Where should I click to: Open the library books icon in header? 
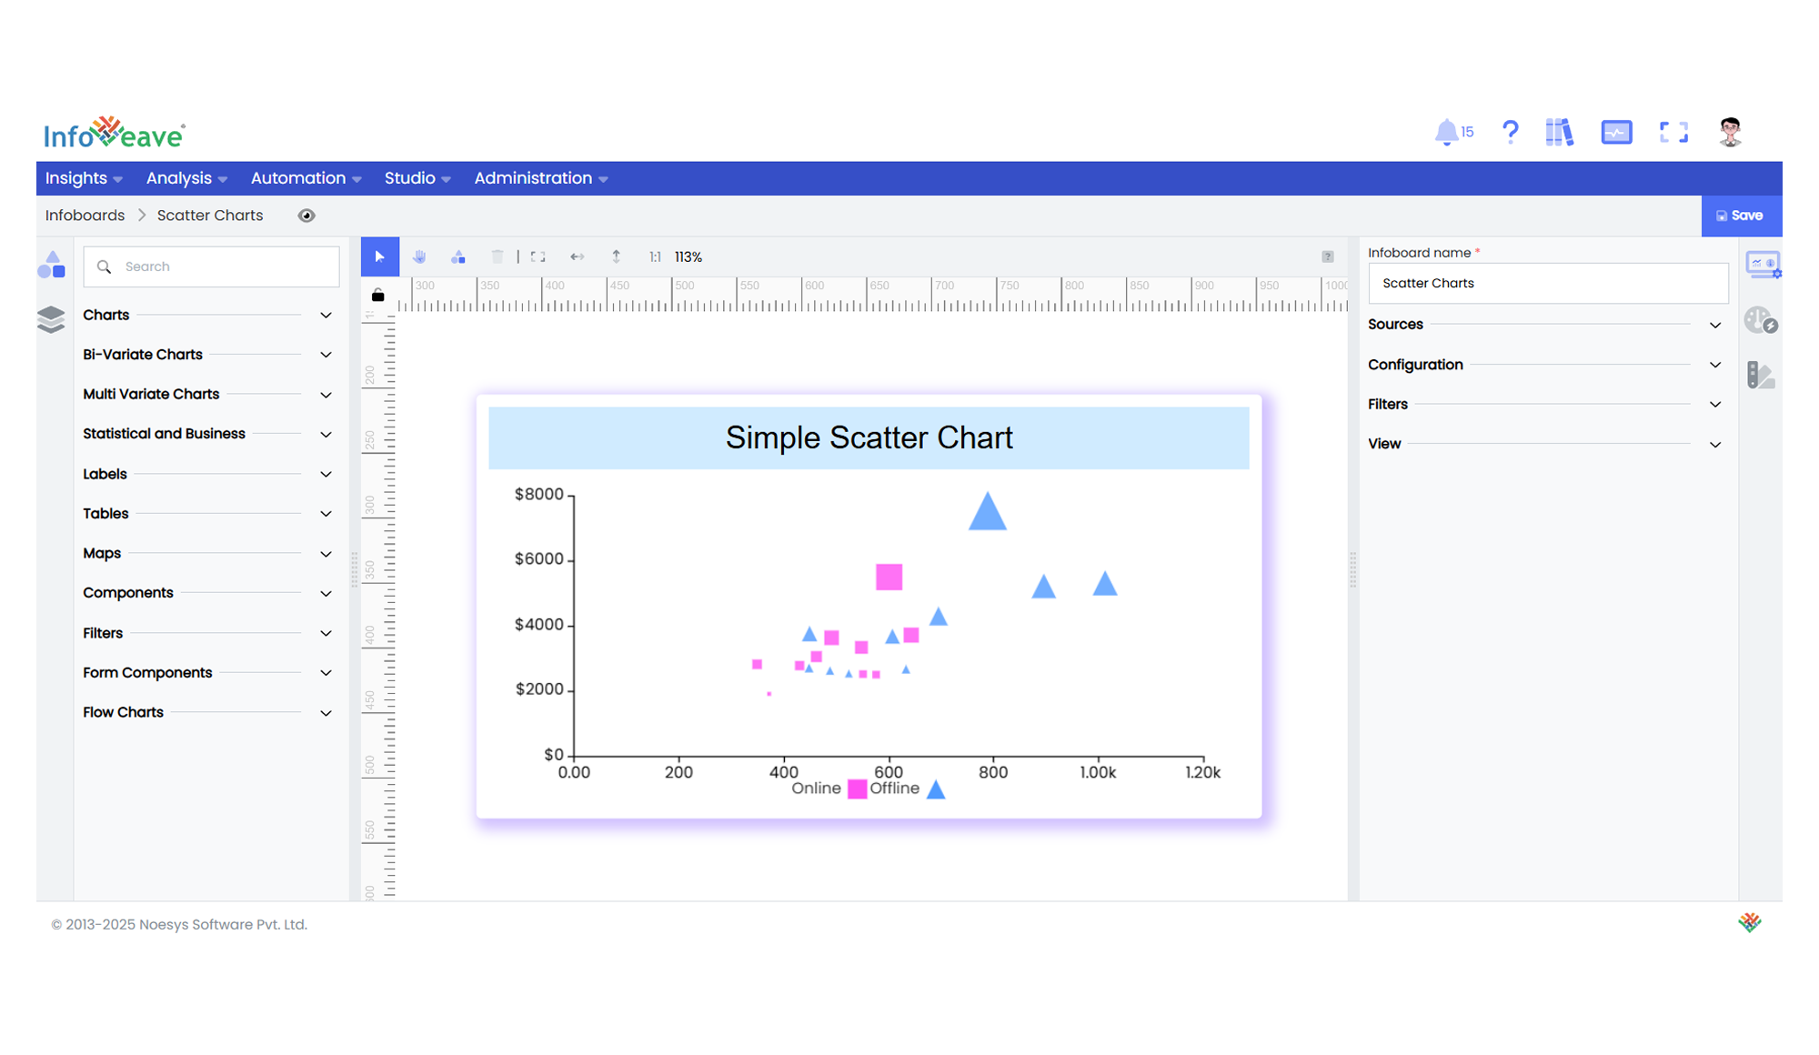click(x=1559, y=133)
